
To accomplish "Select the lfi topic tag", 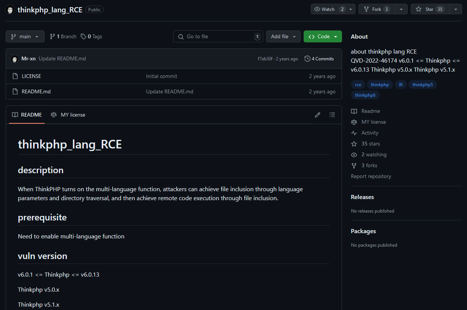I will pyautogui.click(x=401, y=85).
